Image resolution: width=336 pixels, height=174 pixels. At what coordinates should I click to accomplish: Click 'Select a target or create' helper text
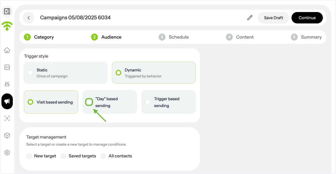76,145
